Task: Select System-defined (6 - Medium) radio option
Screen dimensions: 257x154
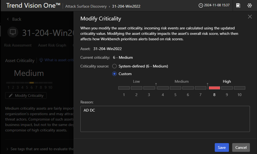Action: click(114, 66)
